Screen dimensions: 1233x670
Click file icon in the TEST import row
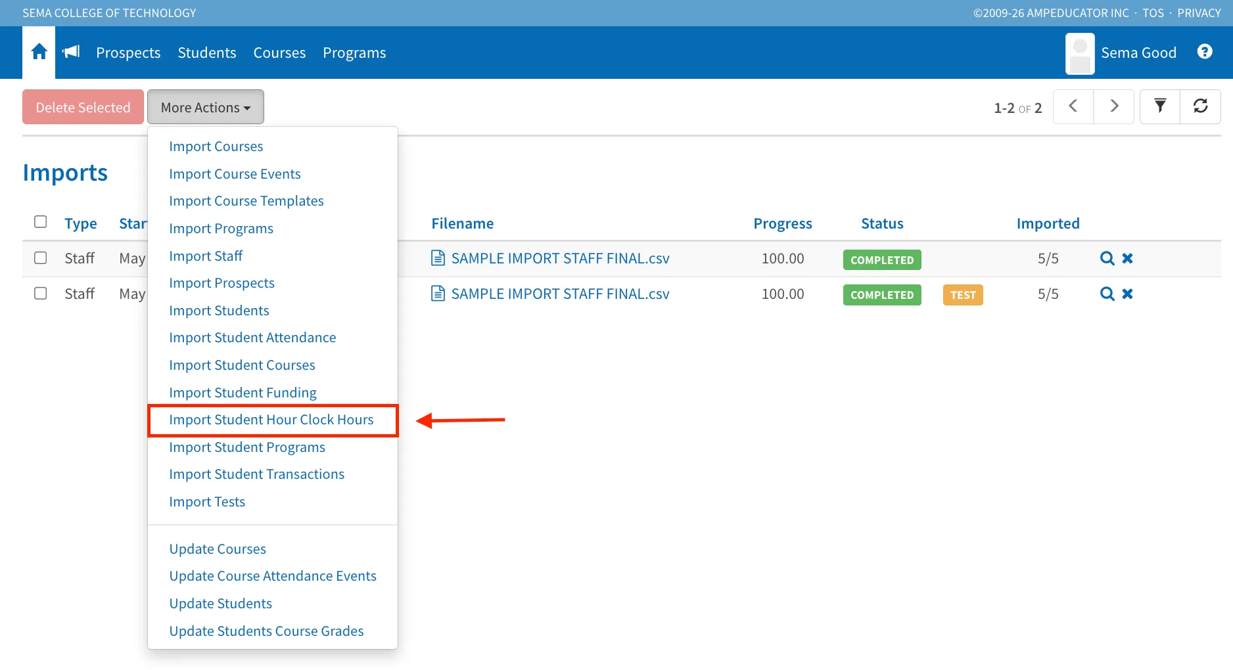438,293
